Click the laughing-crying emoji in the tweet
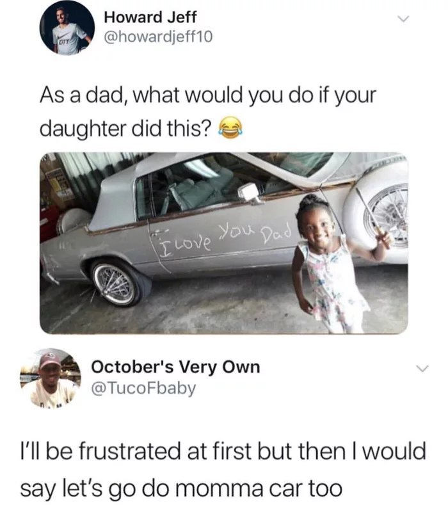Viewport: 448px width, 505px height. tap(230, 129)
